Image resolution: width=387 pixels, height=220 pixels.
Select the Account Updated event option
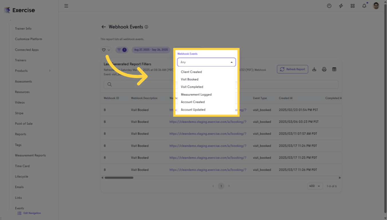pos(193,109)
